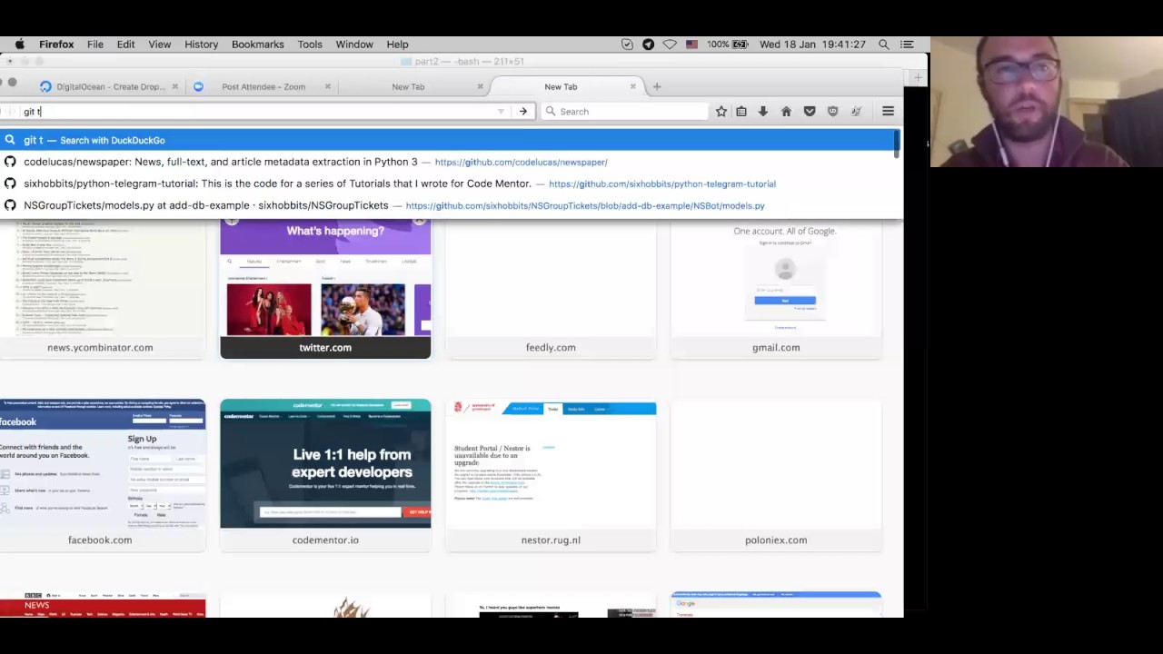Screen dimensions: 1163x654
Task: Open the gmail.com tile
Action: click(x=776, y=289)
